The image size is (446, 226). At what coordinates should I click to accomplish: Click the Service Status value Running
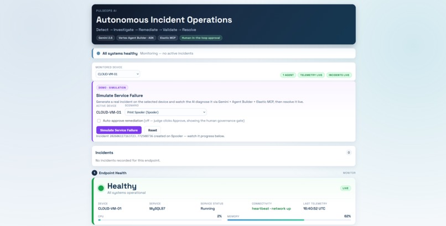point(208,209)
